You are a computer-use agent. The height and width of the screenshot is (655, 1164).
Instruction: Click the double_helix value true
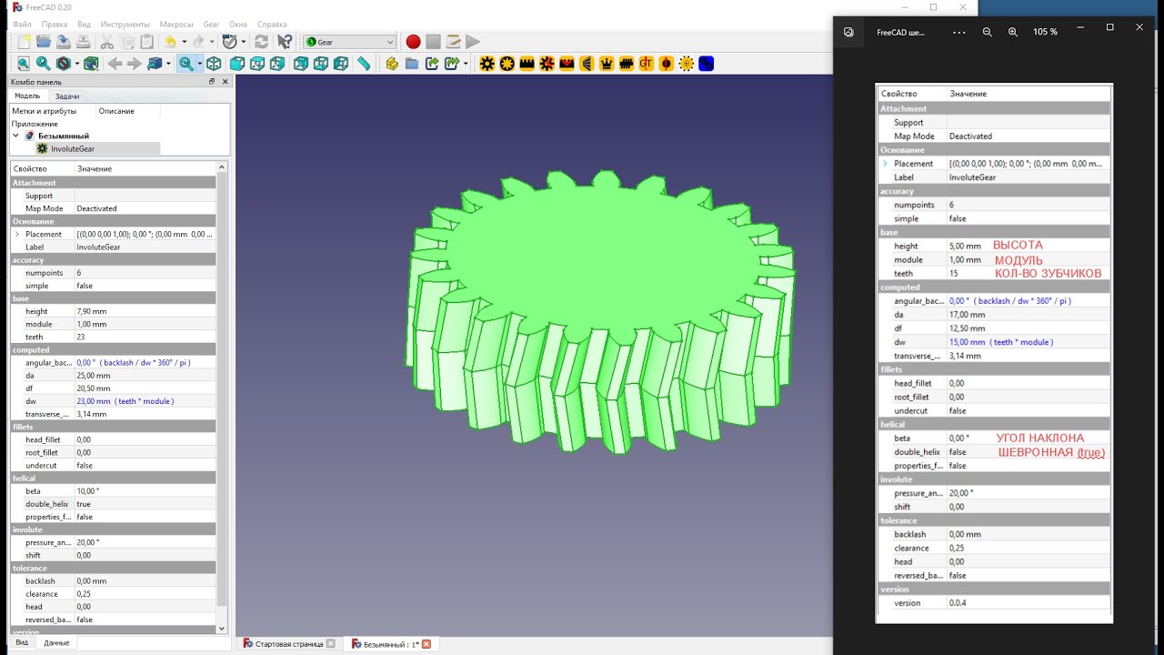145,504
